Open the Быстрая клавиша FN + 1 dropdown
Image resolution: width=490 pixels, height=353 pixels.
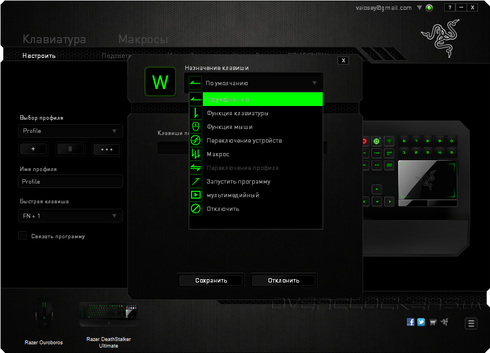point(71,216)
